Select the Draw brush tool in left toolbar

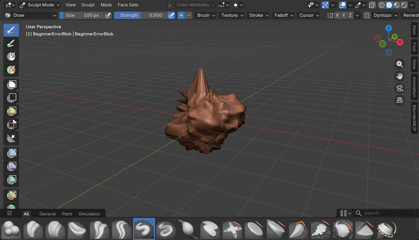point(11,30)
